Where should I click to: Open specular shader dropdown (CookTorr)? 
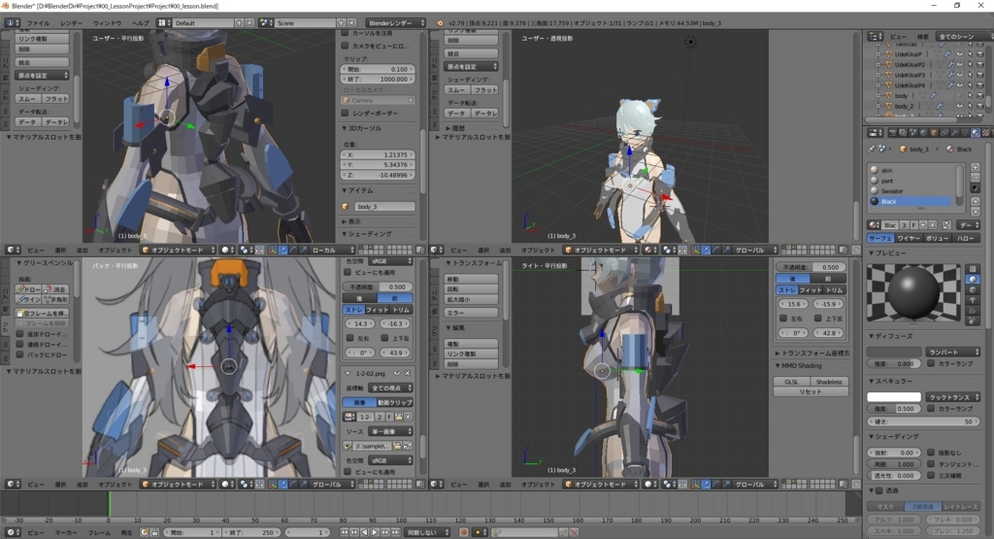point(953,397)
